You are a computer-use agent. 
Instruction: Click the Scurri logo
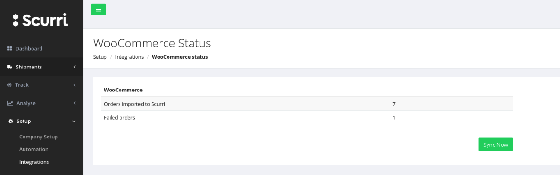[x=40, y=20]
